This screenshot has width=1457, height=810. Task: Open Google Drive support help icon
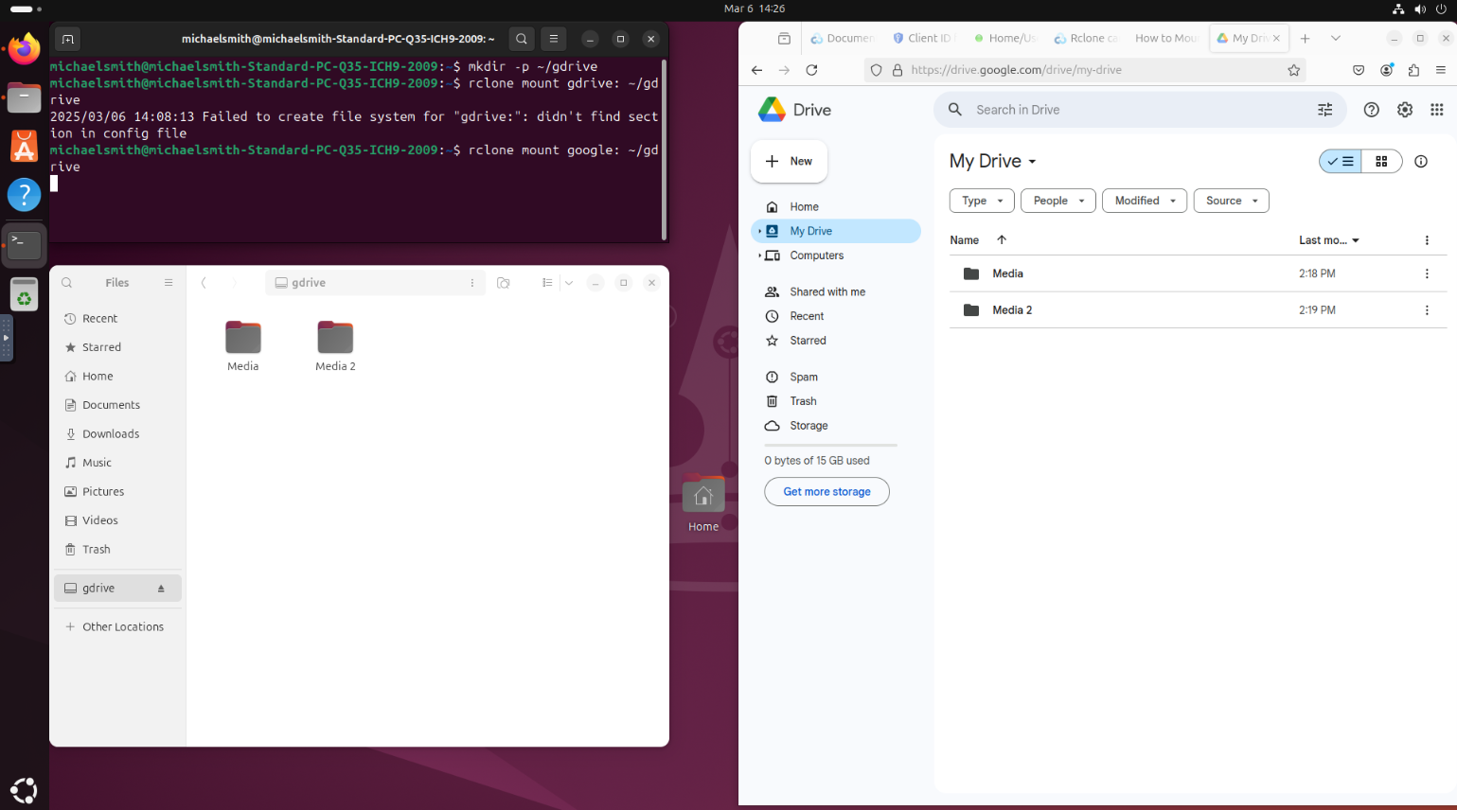click(1371, 110)
